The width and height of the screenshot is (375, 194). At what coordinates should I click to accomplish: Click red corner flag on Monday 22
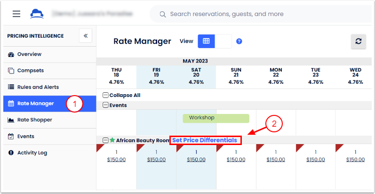click(x=259, y=147)
